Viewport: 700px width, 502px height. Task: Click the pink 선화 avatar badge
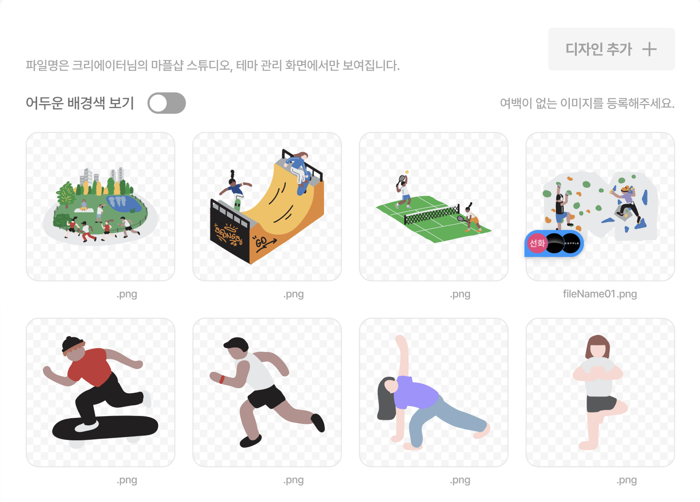pyautogui.click(x=537, y=243)
